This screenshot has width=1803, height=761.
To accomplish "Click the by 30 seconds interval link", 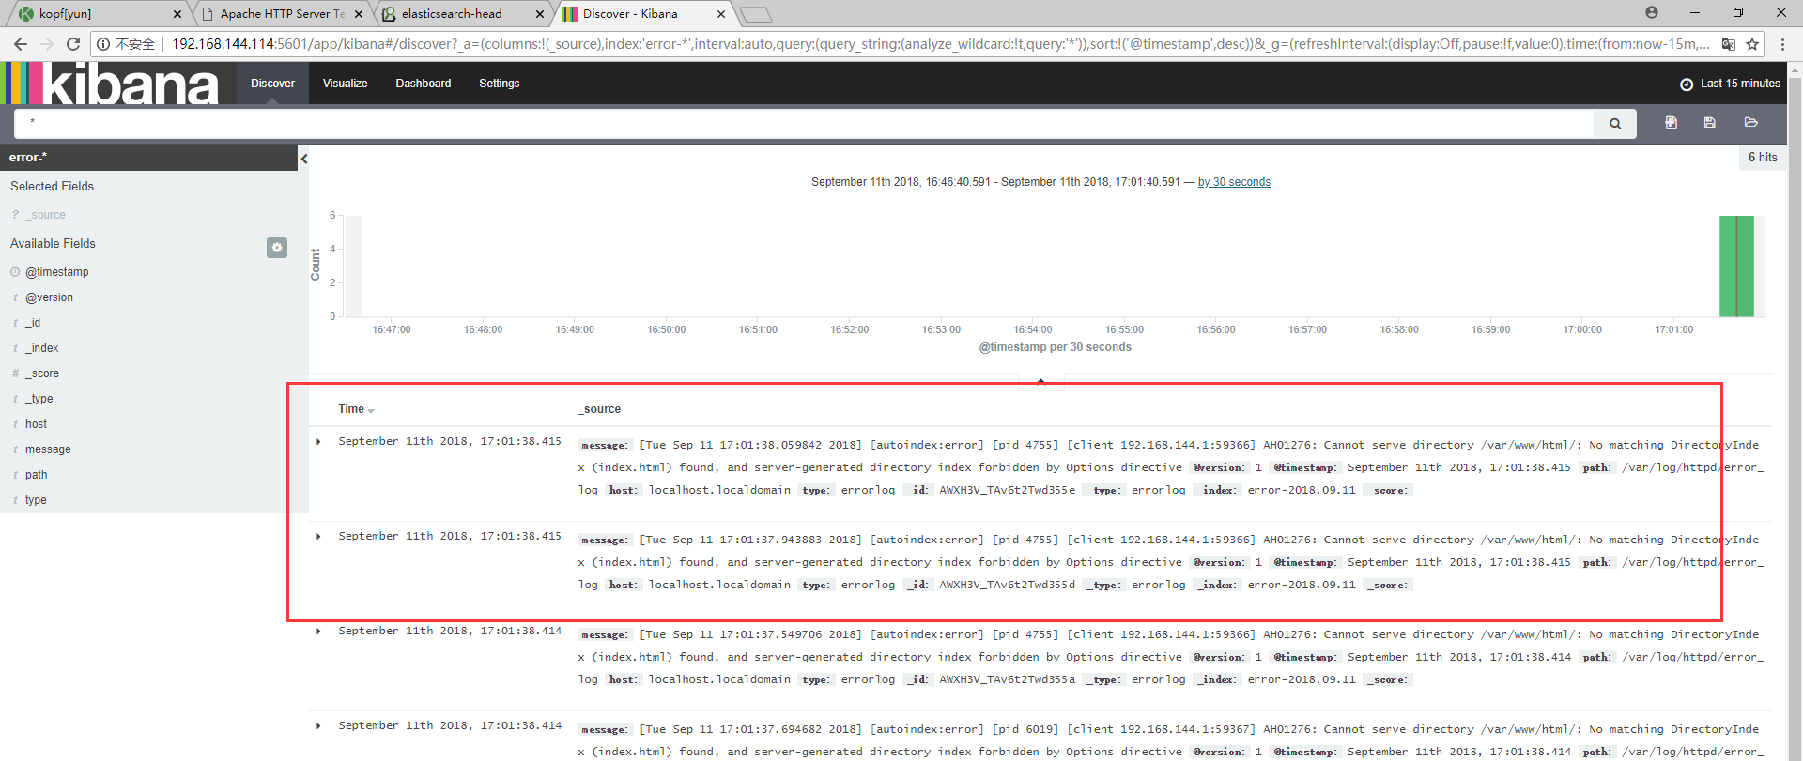I will [1234, 182].
